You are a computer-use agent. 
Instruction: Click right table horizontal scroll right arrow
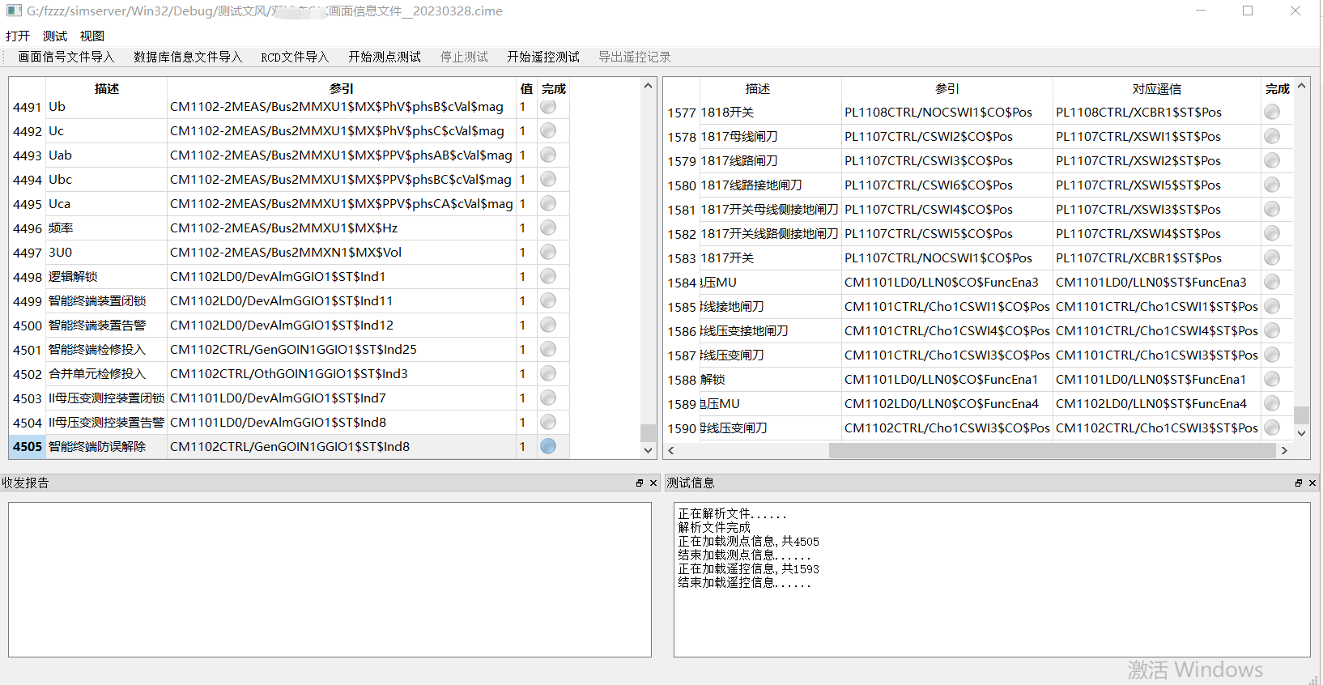point(1284,451)
